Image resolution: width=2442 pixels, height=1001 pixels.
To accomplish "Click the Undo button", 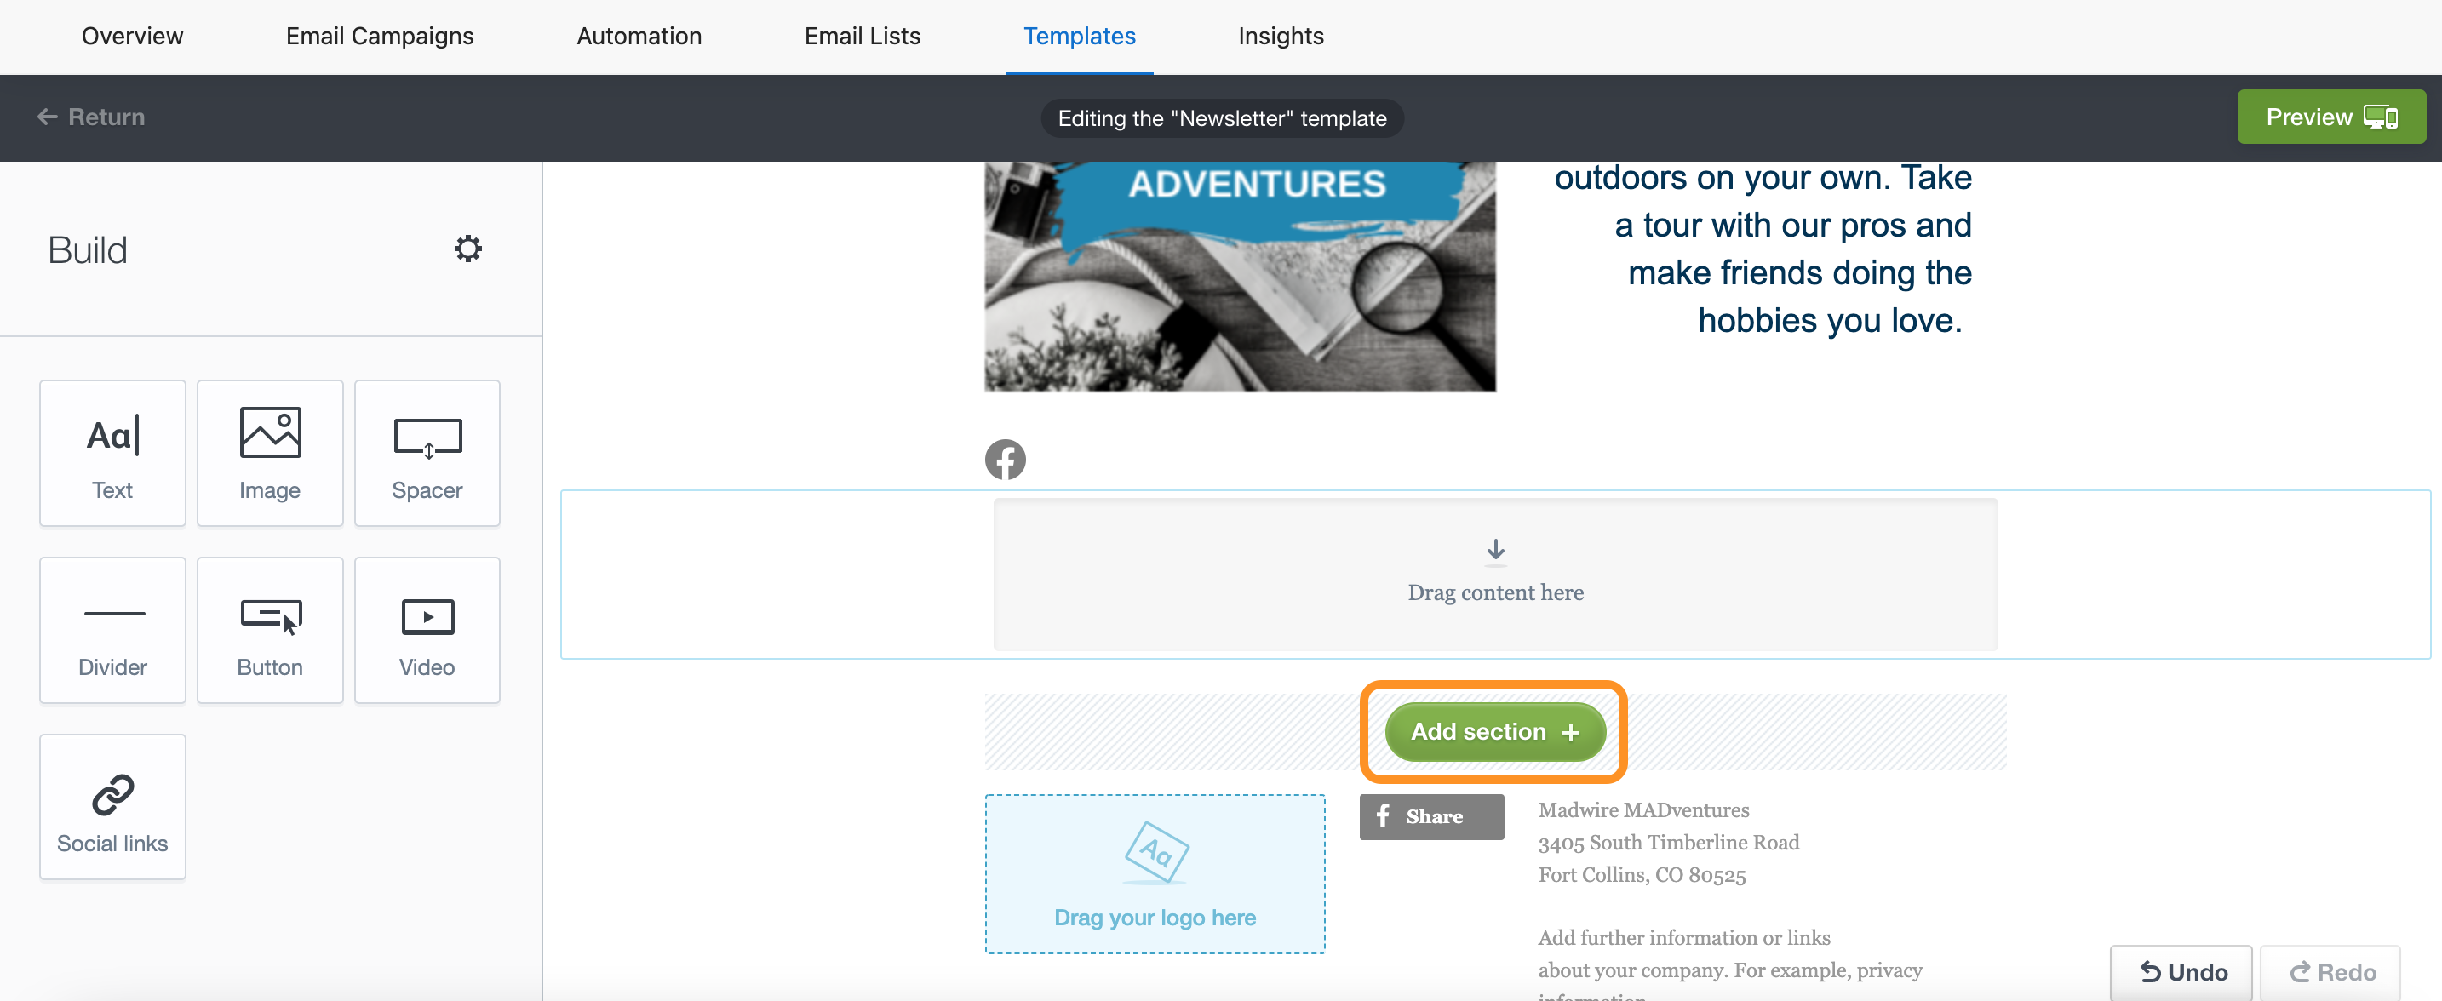I will tap(2182, 971).
